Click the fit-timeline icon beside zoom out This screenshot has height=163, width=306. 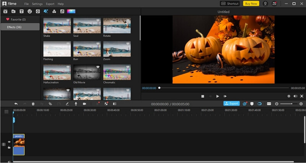tap(269, 104)
